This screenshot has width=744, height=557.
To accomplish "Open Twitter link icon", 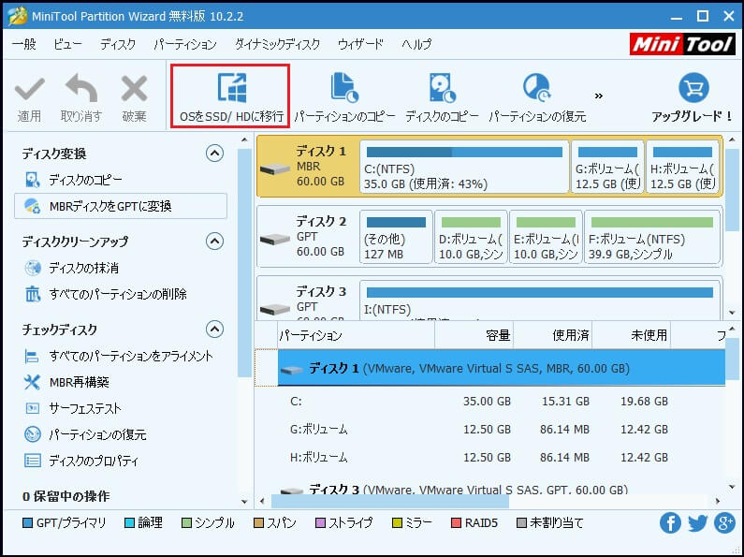I will [697, 523].
